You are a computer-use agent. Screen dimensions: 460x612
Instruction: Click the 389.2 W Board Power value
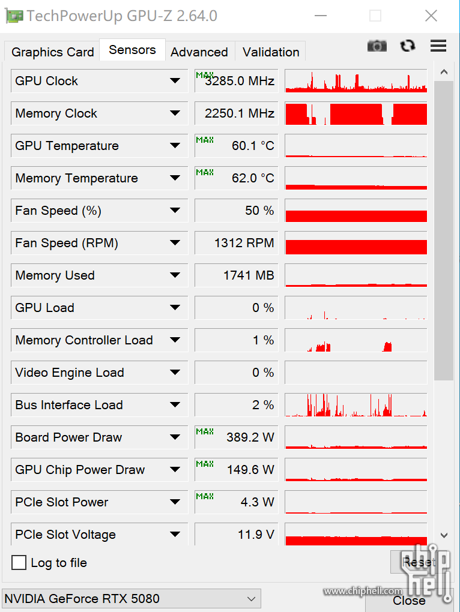click(x=236, y=437)
